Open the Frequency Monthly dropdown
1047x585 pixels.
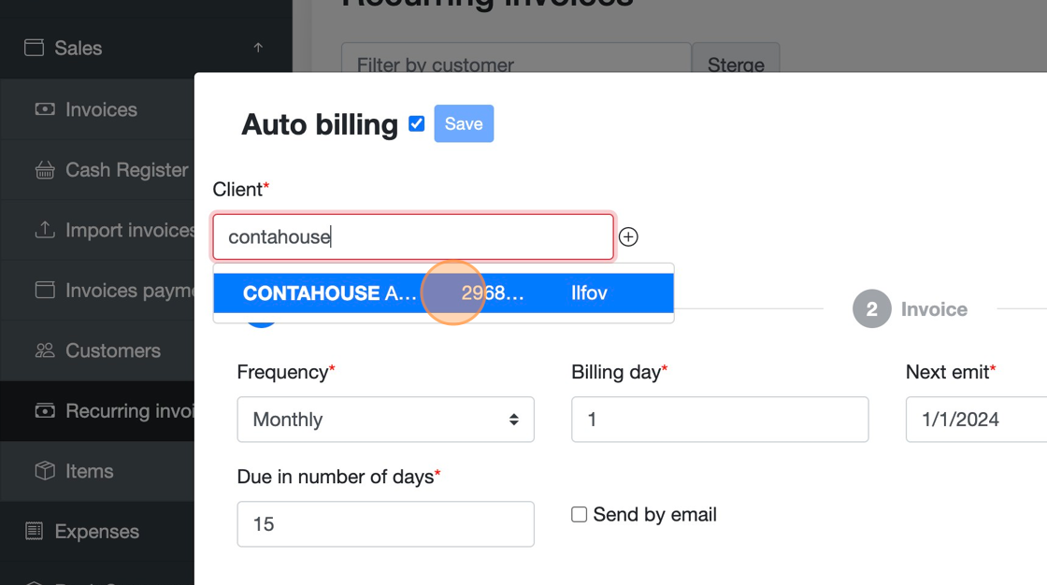[385, 420]
